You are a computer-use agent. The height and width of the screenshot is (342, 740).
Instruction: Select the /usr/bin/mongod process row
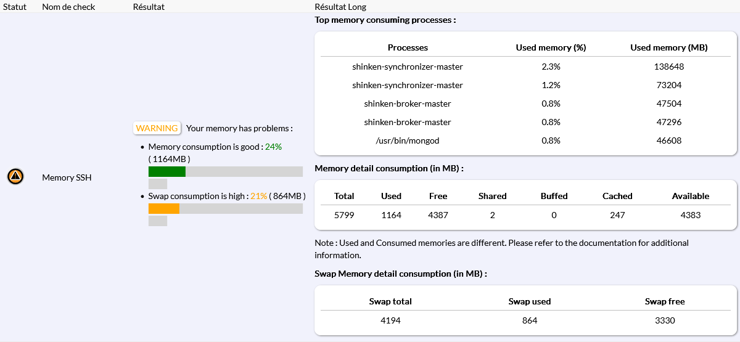(408, 140)
